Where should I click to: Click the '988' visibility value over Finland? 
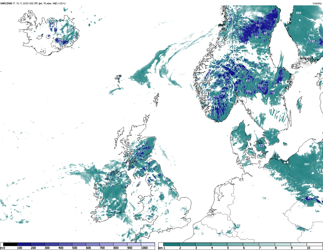[299, 13]
